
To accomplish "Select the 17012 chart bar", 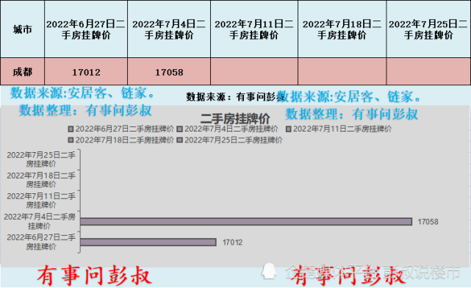I will click(148, 242).
